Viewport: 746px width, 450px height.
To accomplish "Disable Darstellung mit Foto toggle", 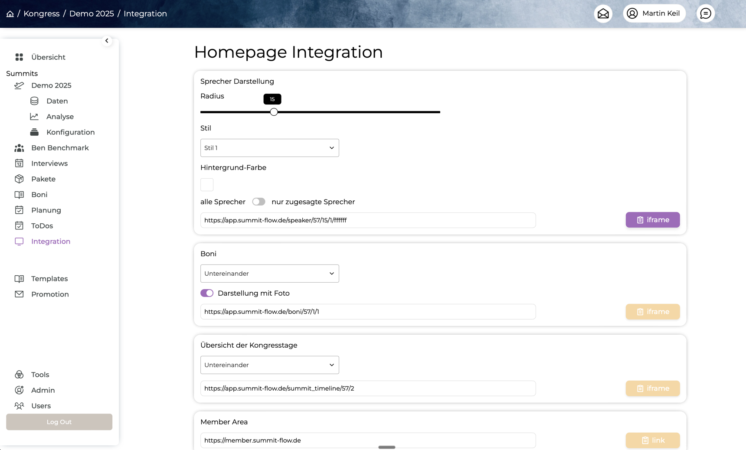I will tap(207, 293).
